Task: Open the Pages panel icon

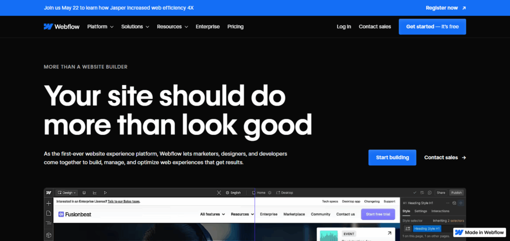Action: pos(48,213)
